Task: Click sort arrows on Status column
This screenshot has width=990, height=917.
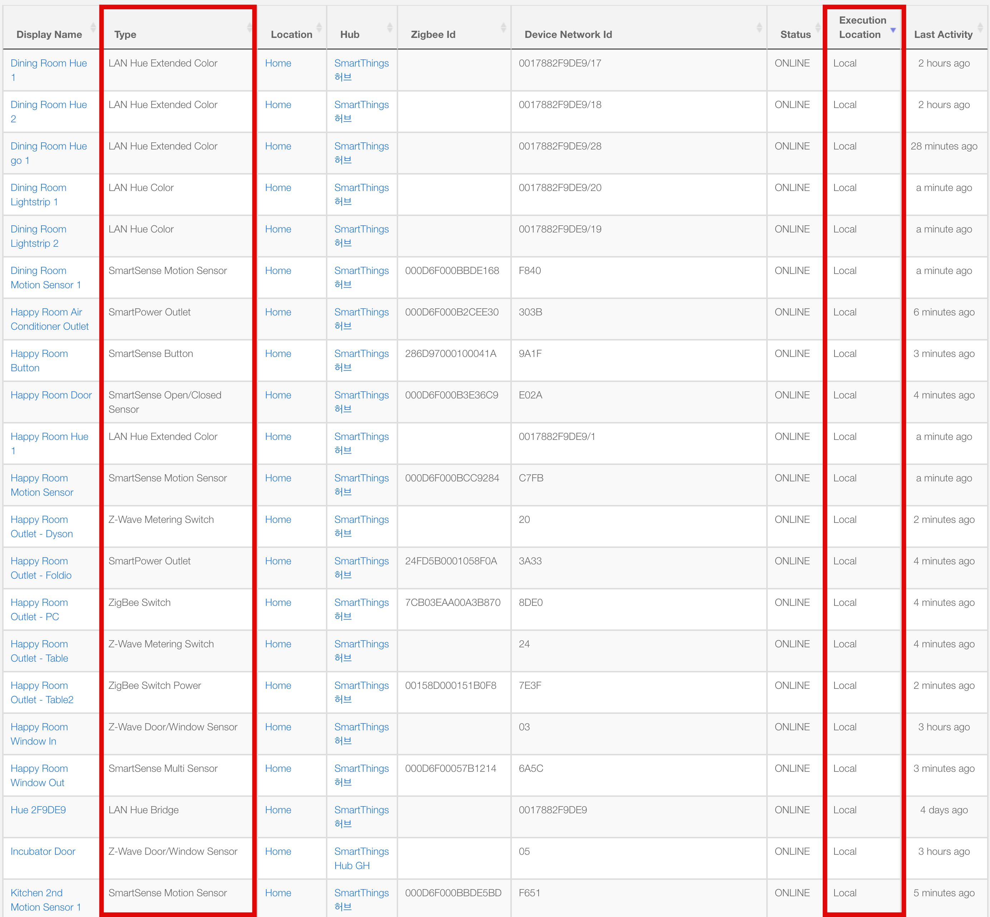Action: tap(818, 28)
